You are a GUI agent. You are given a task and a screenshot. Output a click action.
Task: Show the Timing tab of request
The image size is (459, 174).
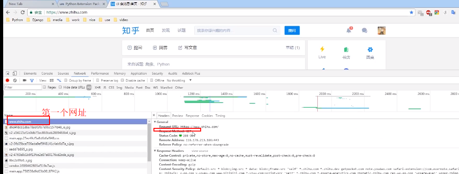pos(220,116)
